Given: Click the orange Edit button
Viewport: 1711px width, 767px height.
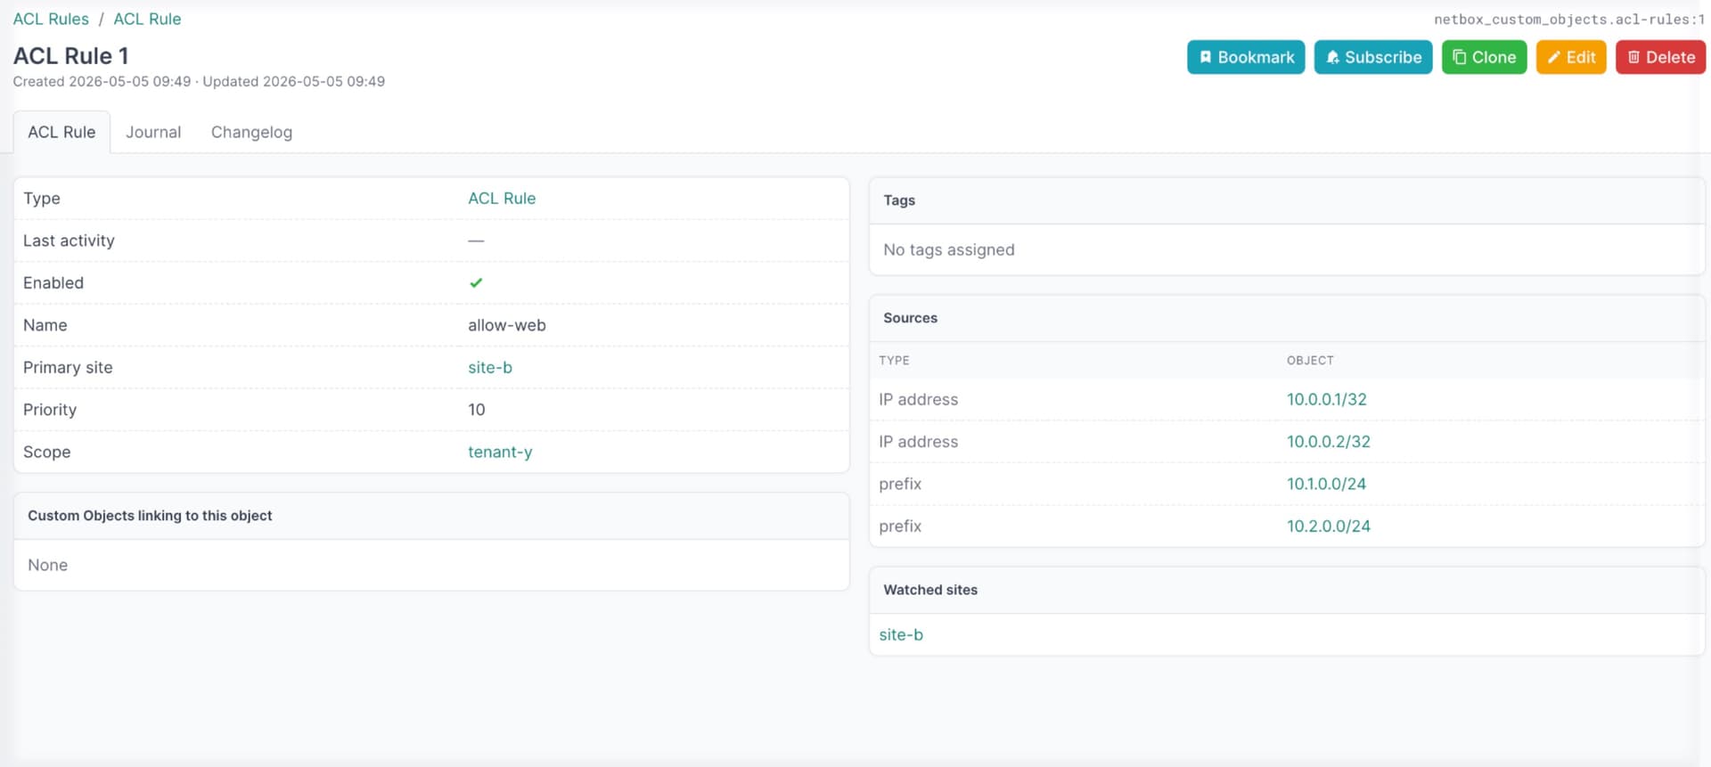Looking at the screenshot, I should coord(1570,57).
